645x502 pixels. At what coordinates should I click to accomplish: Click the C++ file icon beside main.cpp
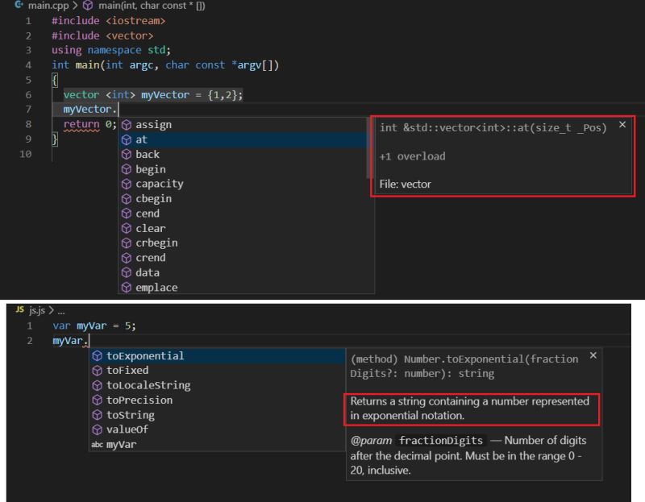coord(19,6)
